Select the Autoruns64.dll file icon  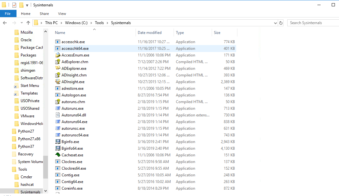point(58,115)
